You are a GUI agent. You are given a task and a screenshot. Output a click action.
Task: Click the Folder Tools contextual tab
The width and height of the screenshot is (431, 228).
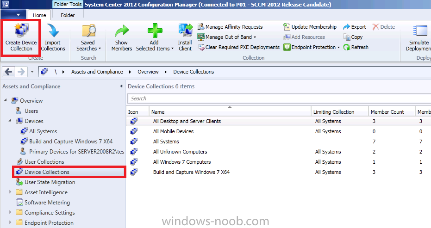(68, 4)
